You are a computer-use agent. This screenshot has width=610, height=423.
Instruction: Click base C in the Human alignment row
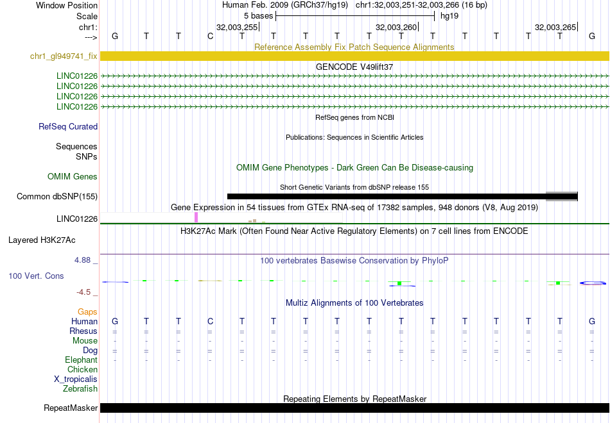[x=210, y=321]
